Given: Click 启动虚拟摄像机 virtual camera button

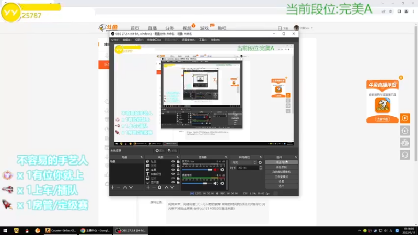Looking at the screenshot, I should pos(281,172).
